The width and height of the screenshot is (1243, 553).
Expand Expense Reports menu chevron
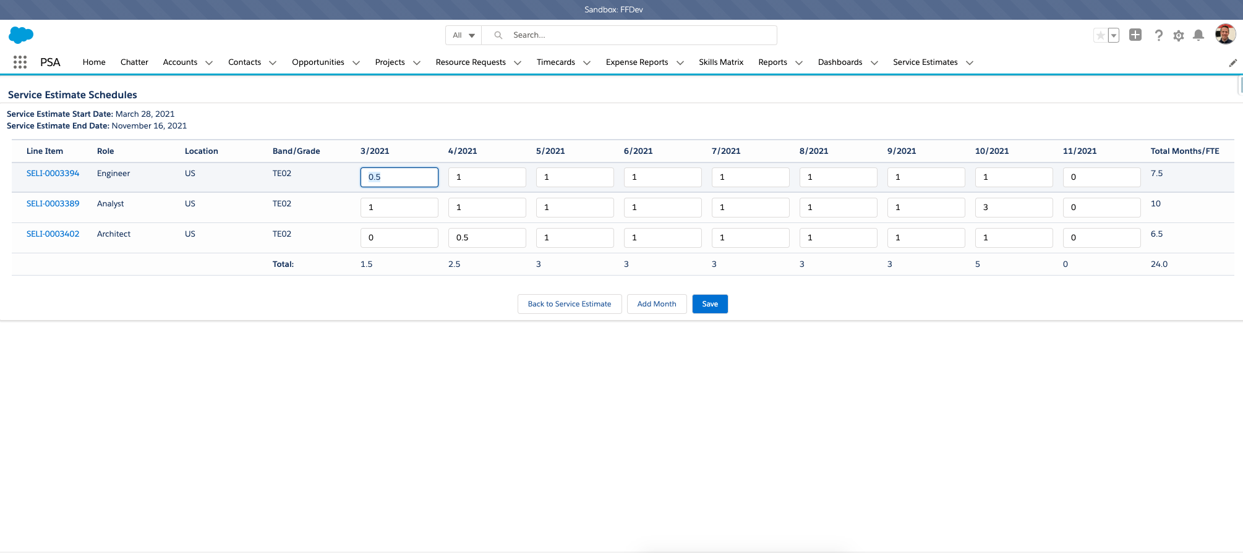point(680,63)
